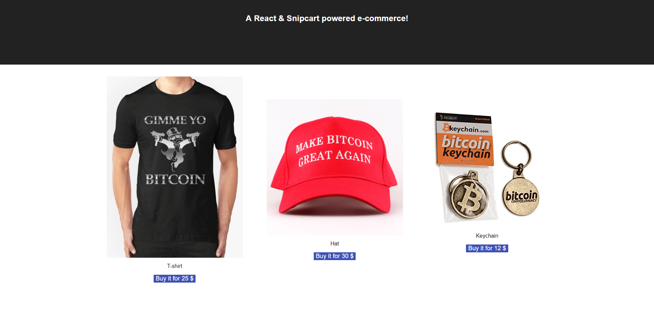
Task: Click the GIMME YO text on the shirt
Action: (175, 120)
